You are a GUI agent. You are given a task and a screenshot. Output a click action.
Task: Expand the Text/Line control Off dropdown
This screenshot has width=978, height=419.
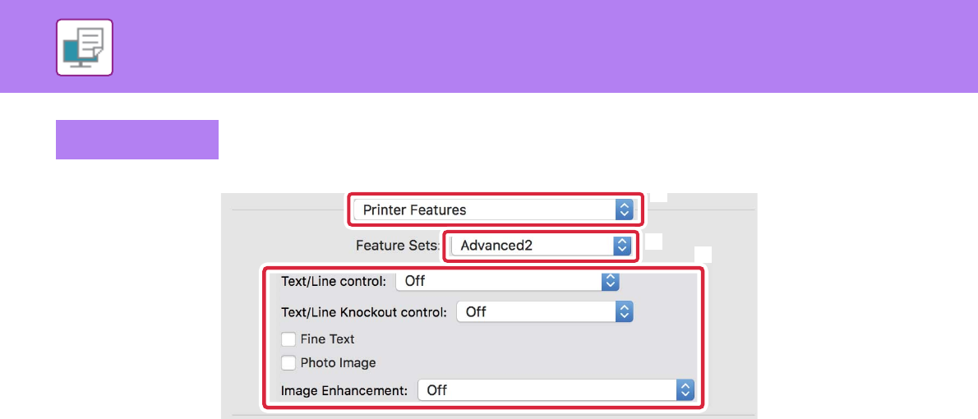500,281
